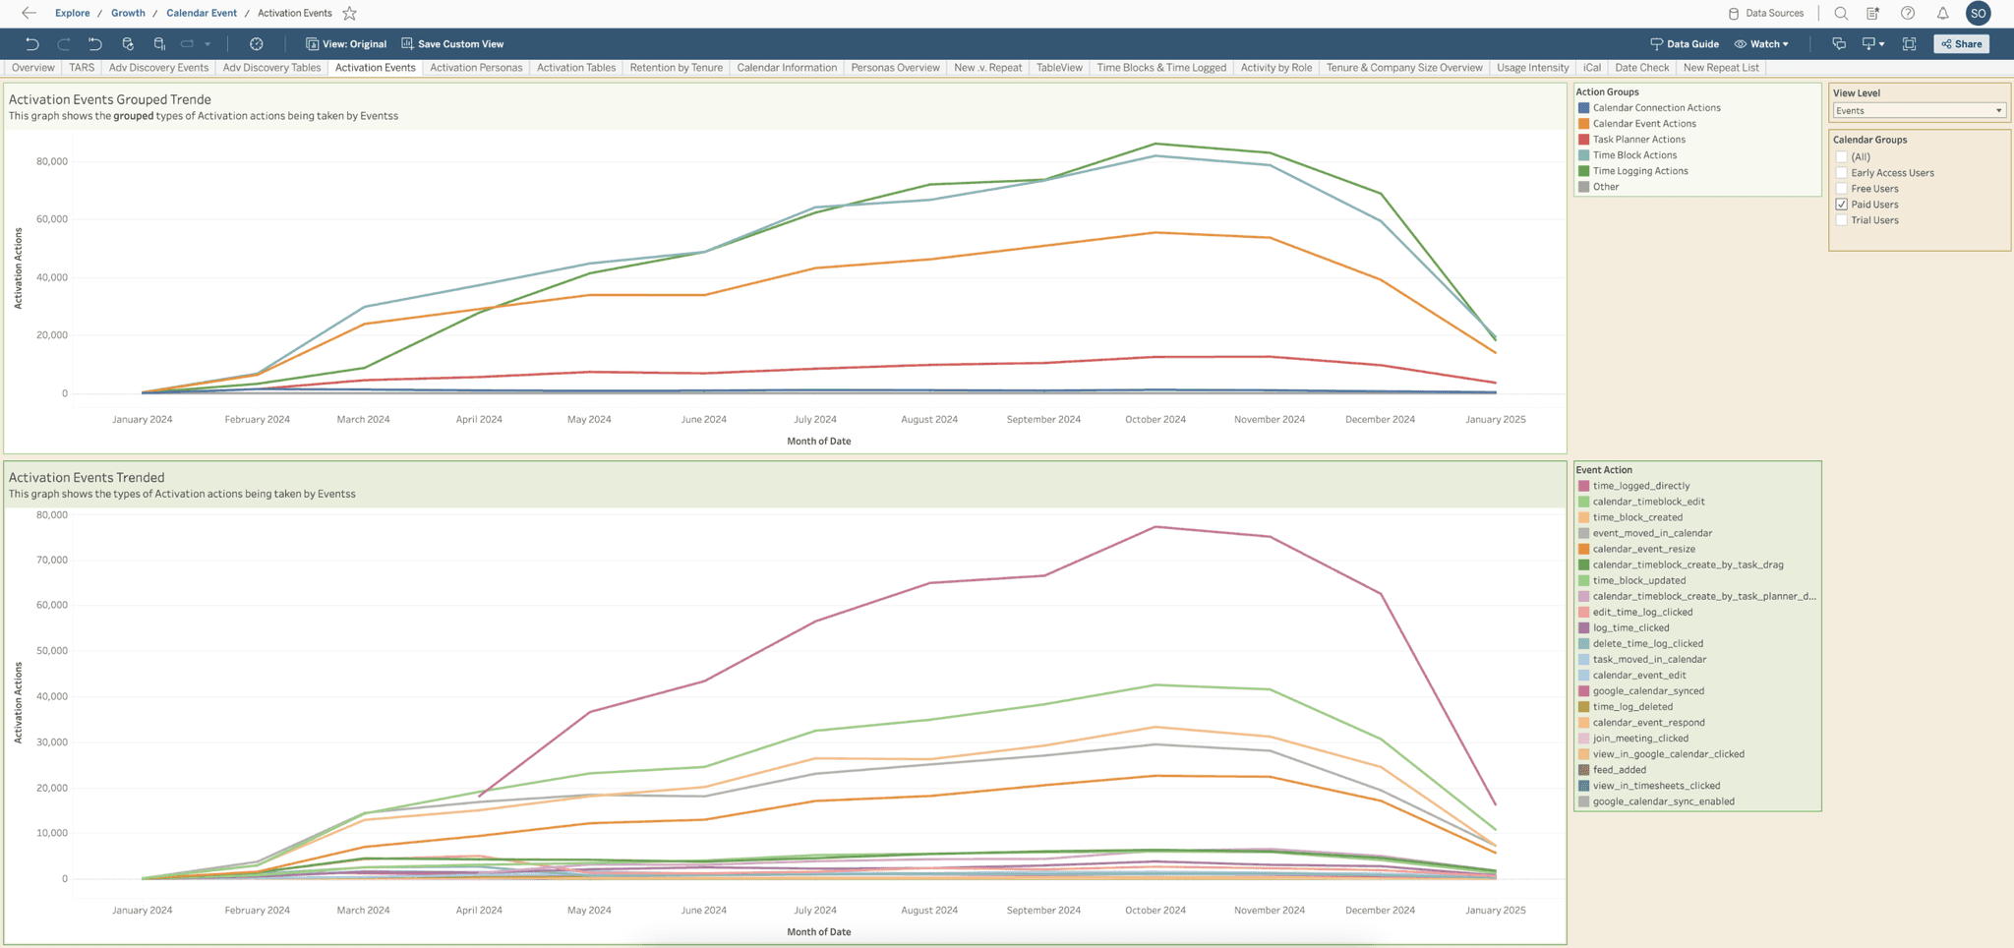Refresh the data source
Viewport: 2014px width, 948px height.
128,43
